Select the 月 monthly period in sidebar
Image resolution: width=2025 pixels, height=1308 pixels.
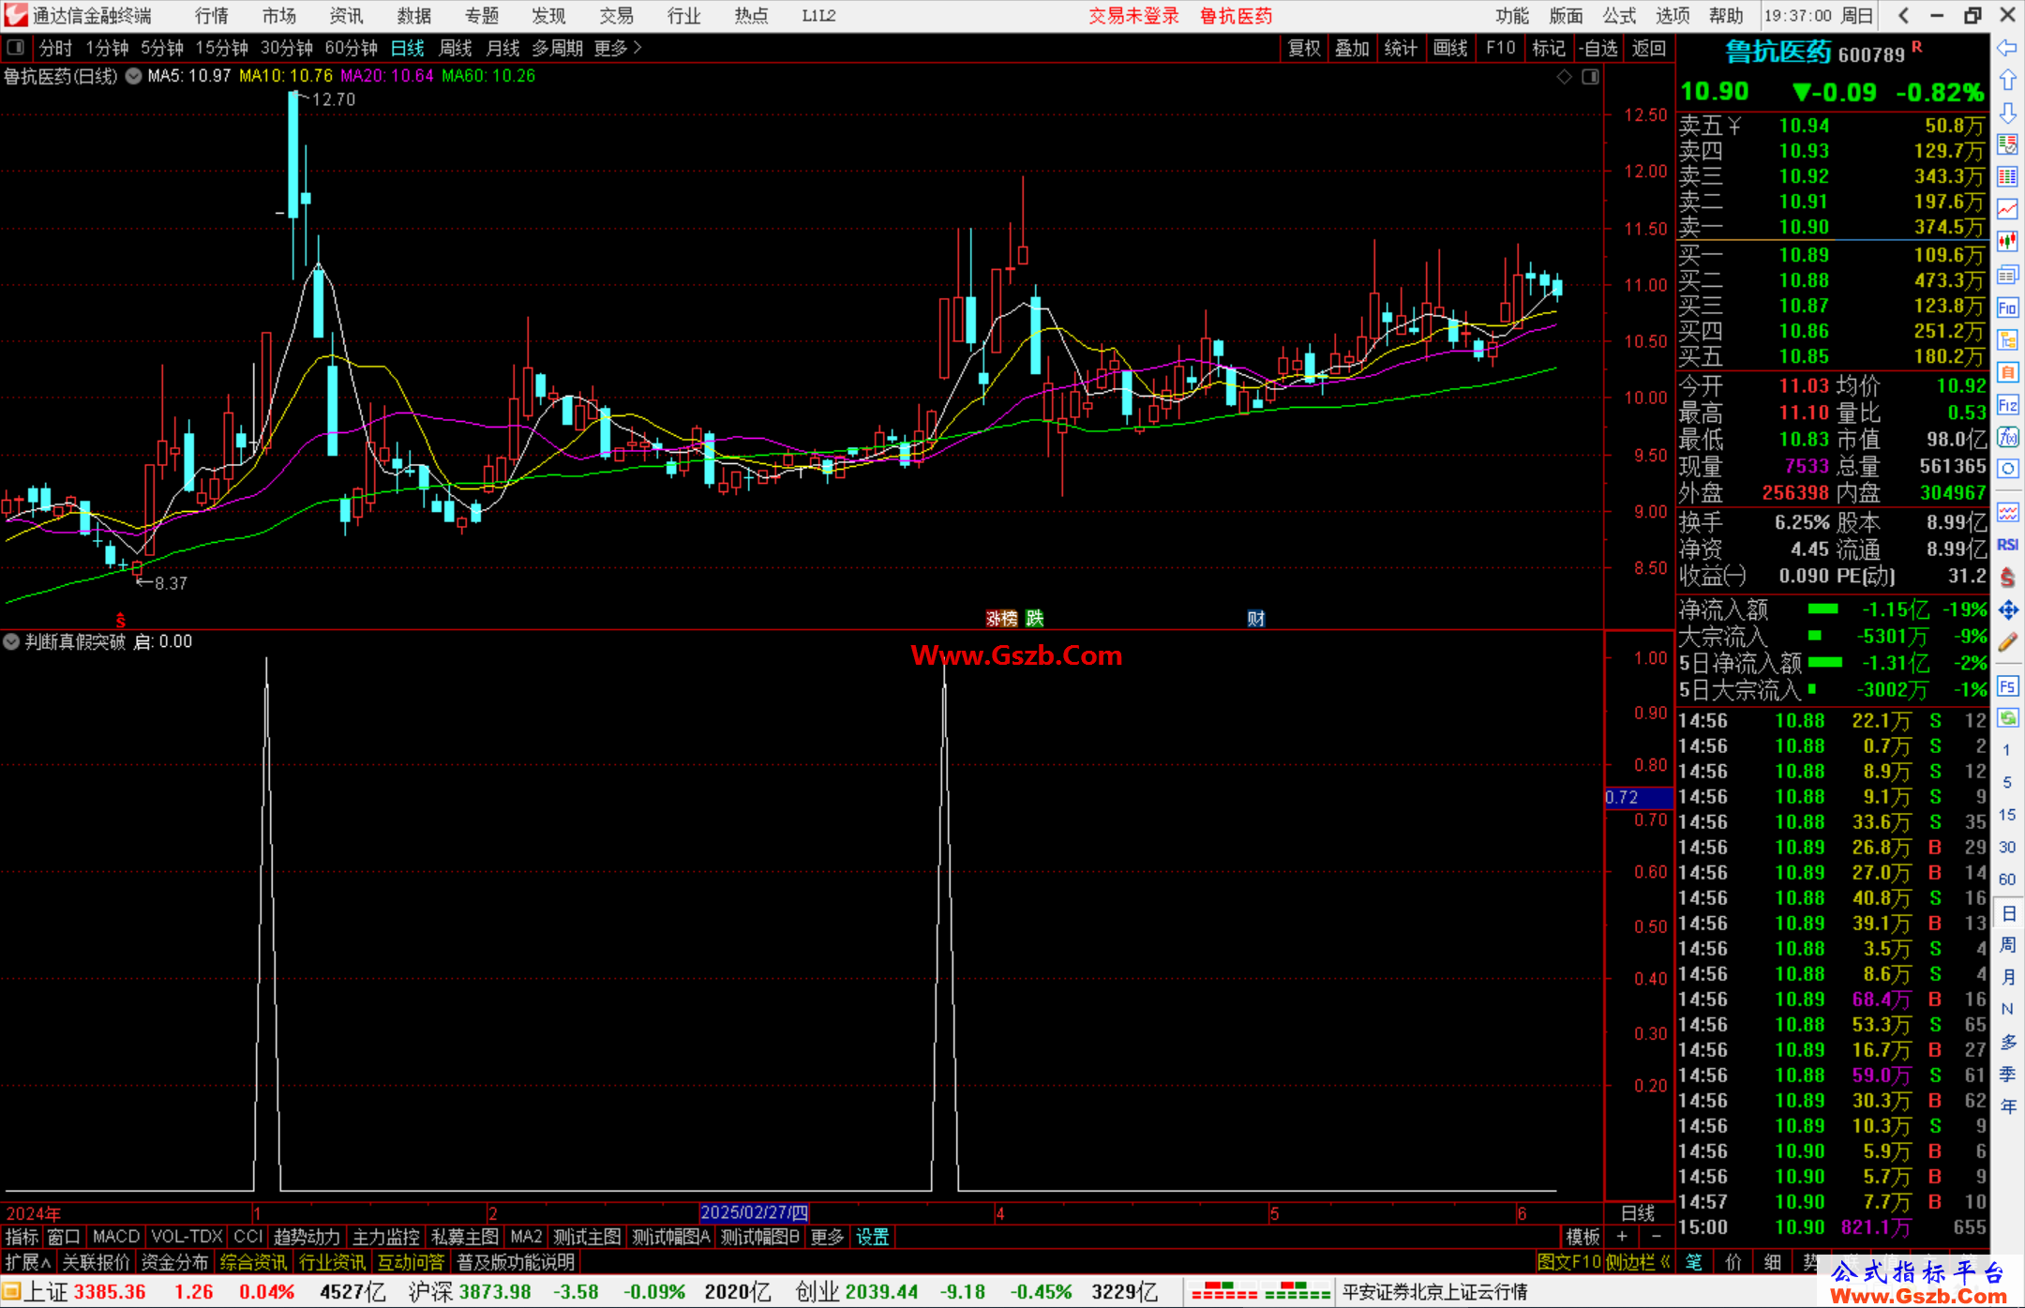click(x=2008, y=977)
